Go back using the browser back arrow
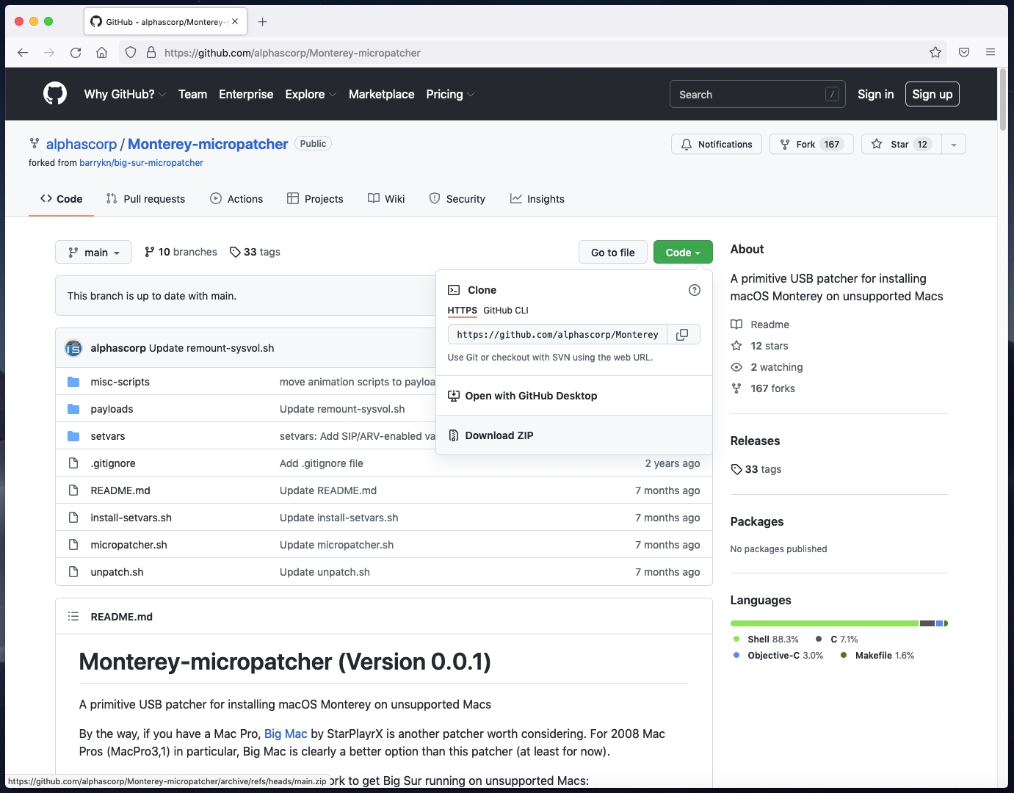Viewport: 1014px width, 793px height. tap(23, 53)
